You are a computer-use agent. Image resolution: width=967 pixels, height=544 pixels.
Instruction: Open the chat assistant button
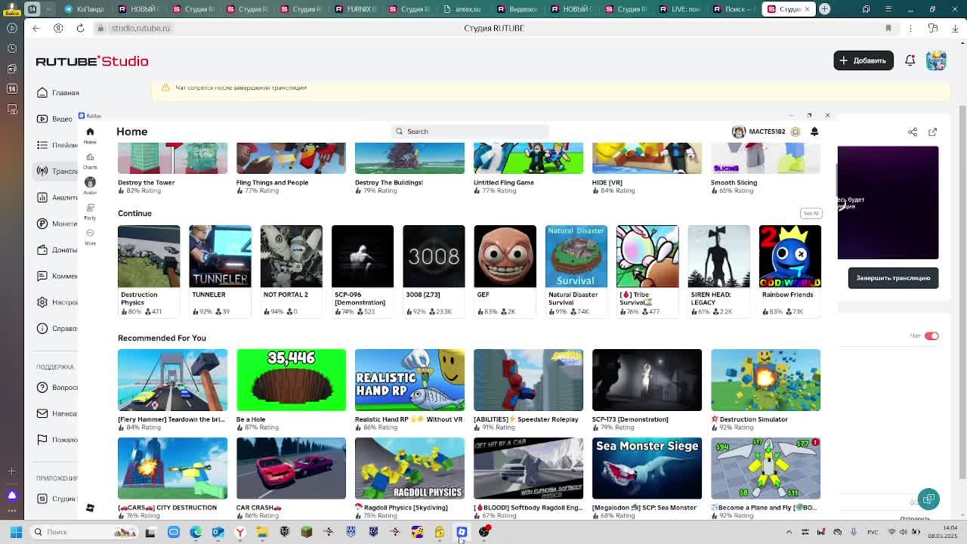coord(928,499)
